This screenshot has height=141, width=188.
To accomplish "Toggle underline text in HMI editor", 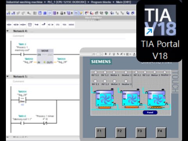I will pyautogui.click(x=114, y=54).
